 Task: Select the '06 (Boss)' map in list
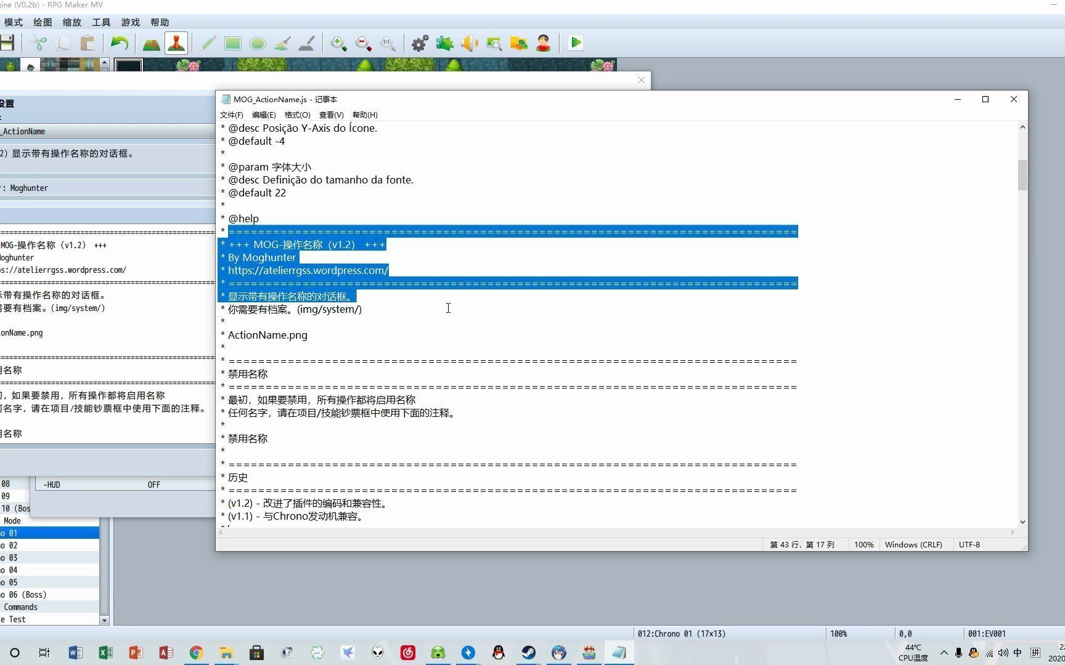click(x=49, y=595)
